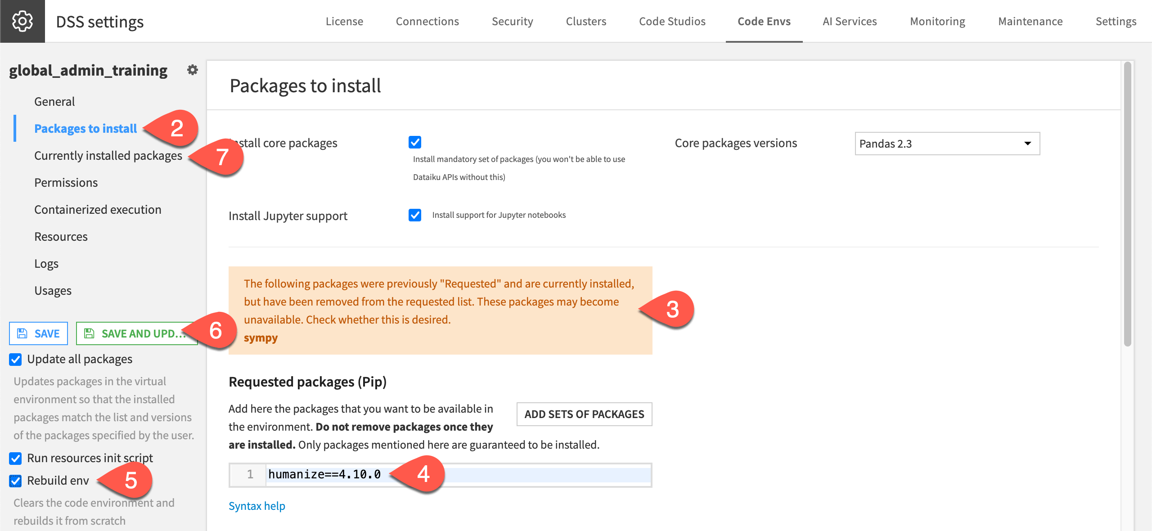Click the vertical scrollbar of the packages panel

coord(1127,204)
